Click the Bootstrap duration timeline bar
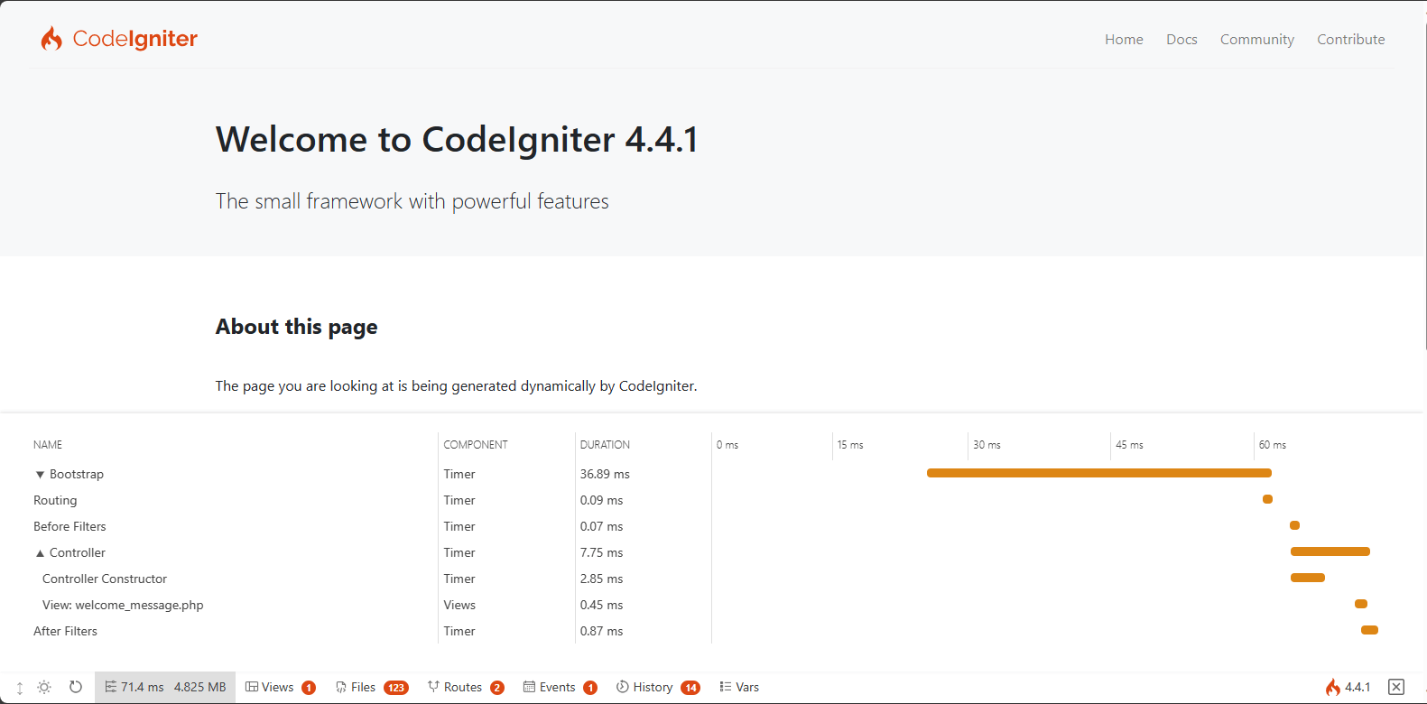The height and width of the screenshot is (704, 1427). click(x=1098, y=473)
